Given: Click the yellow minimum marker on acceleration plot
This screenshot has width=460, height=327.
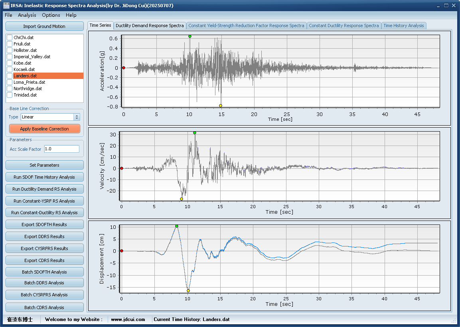Looking at the screenshot, I should tap(221, 106).
